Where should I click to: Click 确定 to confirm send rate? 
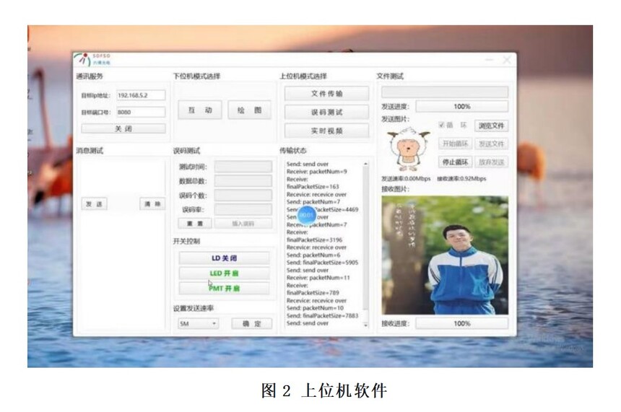point(252,323)
